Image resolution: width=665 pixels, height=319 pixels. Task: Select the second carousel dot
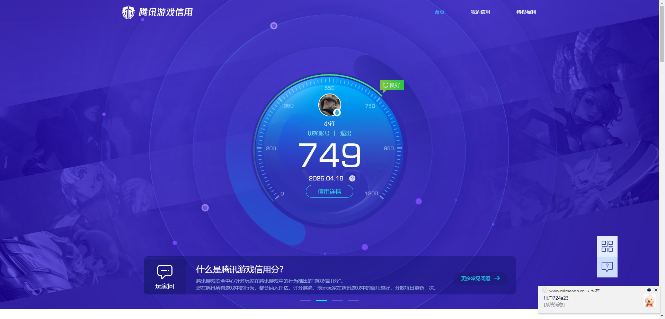[321, 301]
